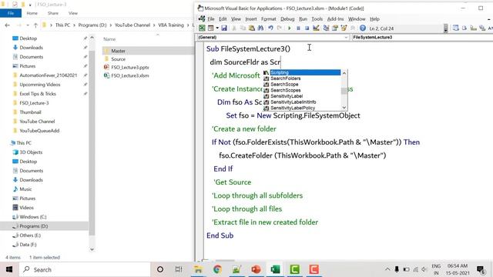The width and height of the screenshot is (493, 277).
Task: Click the Reset stop icon
Action: coord(307,28)
